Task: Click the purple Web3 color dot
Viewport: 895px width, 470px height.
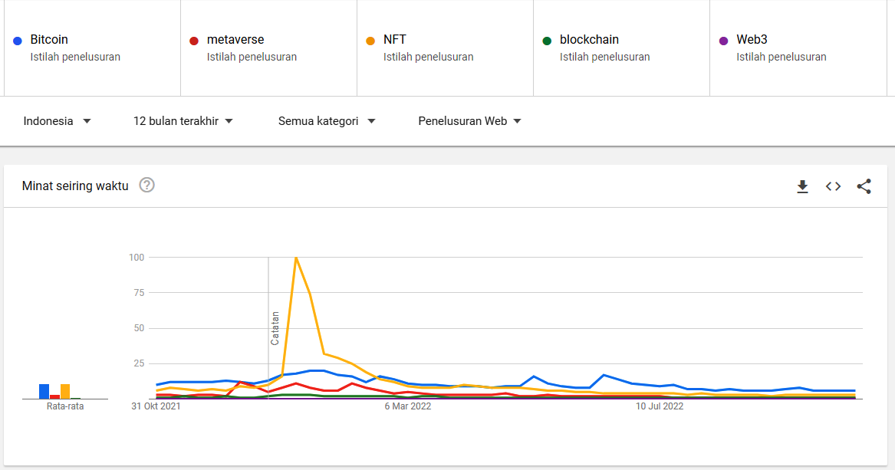Action: 723,41
